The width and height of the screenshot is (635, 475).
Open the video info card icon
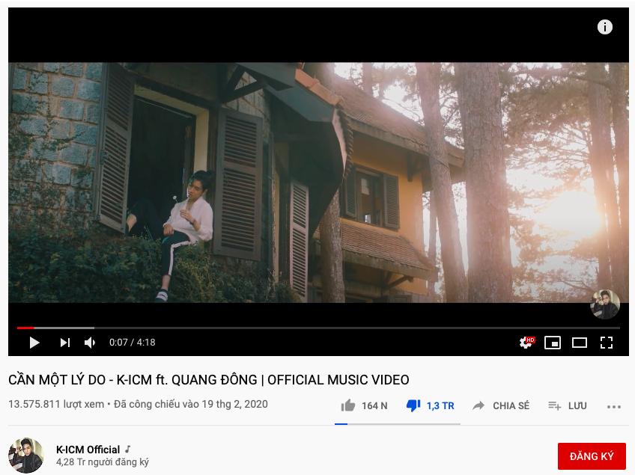pyautogui.click(x=605, y=27)
